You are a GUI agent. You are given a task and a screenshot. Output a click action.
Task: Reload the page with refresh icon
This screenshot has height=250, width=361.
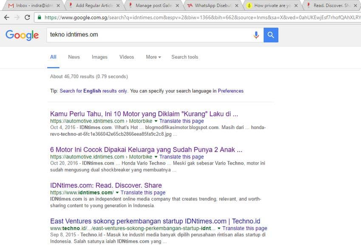[27, 17]
